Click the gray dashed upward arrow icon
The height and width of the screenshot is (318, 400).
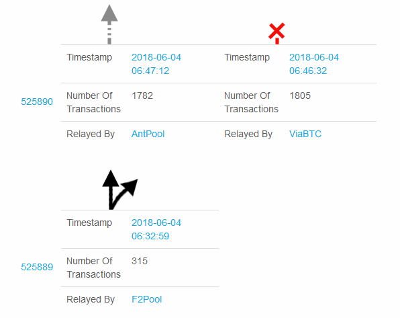(x=109, y=25)
